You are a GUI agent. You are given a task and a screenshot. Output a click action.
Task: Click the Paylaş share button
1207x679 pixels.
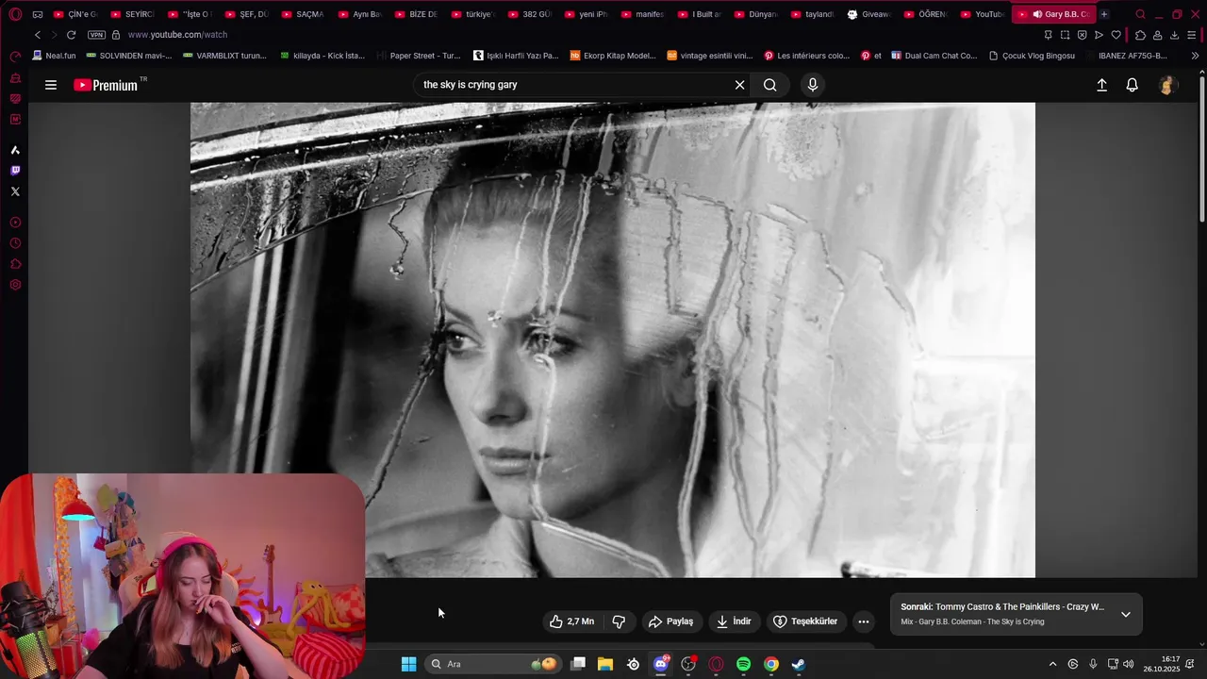click(x=670, y=621)
